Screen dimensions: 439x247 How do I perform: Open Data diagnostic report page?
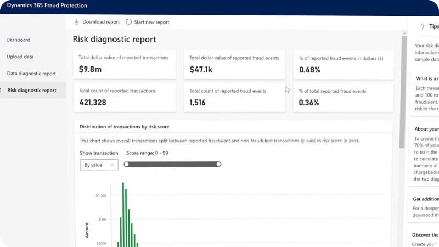[x=31, y=74]
